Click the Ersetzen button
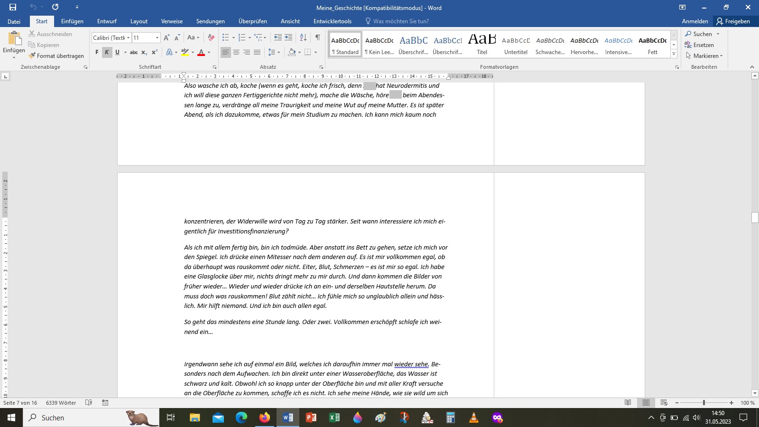 point(699,45)
